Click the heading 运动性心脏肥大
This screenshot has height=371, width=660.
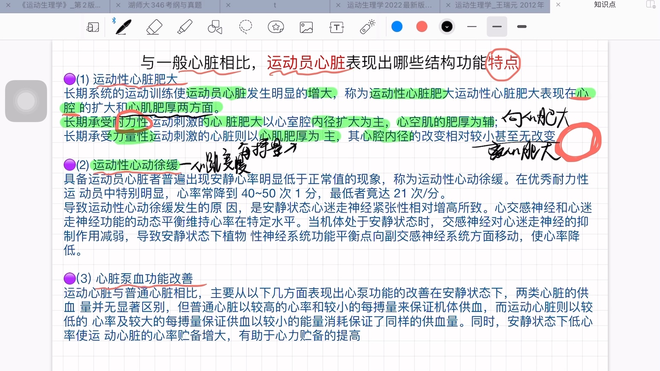tap(135, 79)
